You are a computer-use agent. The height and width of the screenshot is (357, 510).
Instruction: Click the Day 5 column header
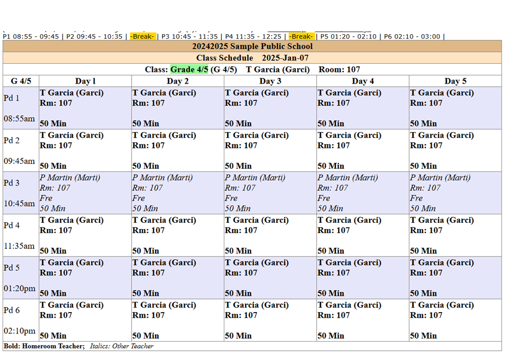tap(455, 81)
